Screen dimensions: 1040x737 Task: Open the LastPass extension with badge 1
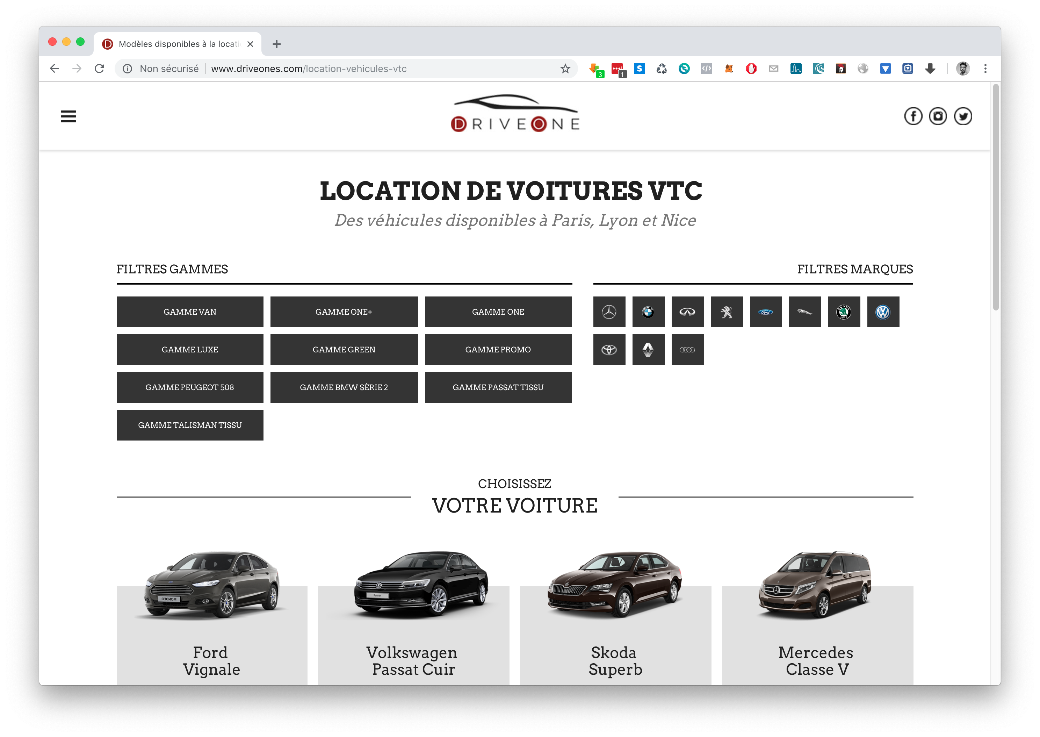click(618, 70)
